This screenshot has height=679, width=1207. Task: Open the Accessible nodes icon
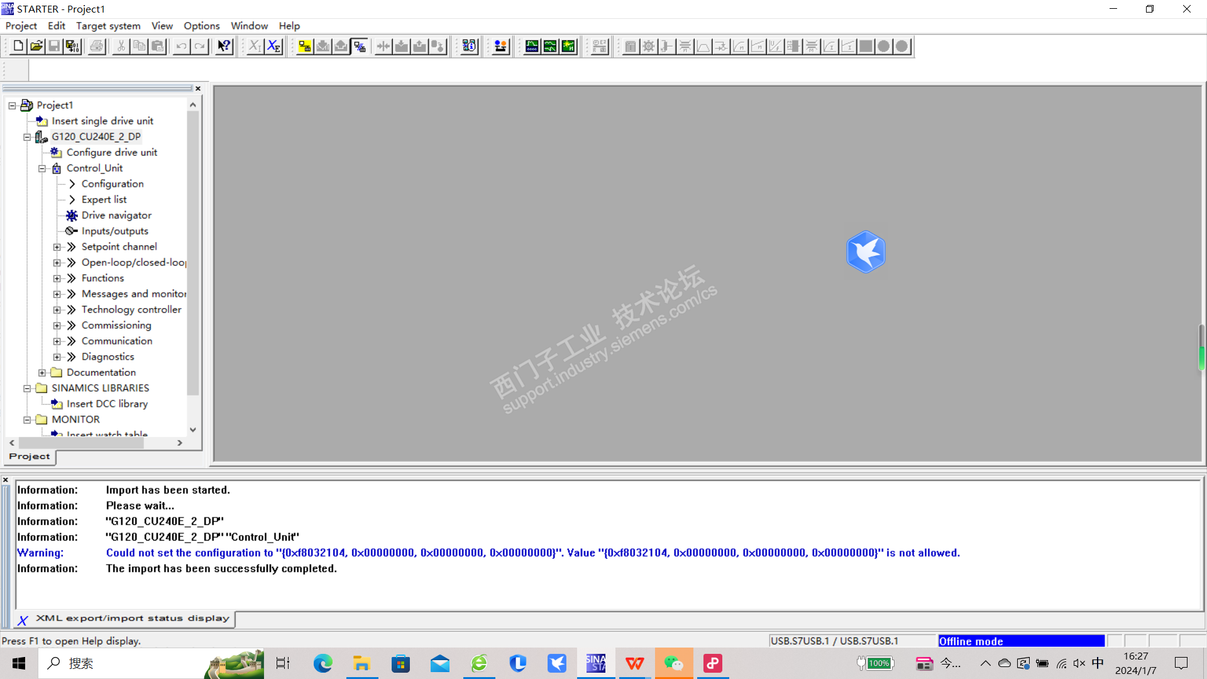click(469, 46)
